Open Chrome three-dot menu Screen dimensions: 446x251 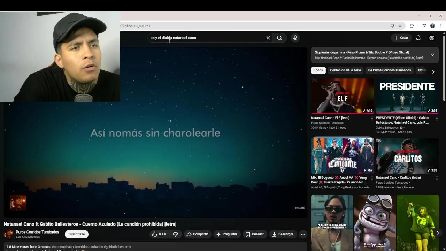point(441,26)
